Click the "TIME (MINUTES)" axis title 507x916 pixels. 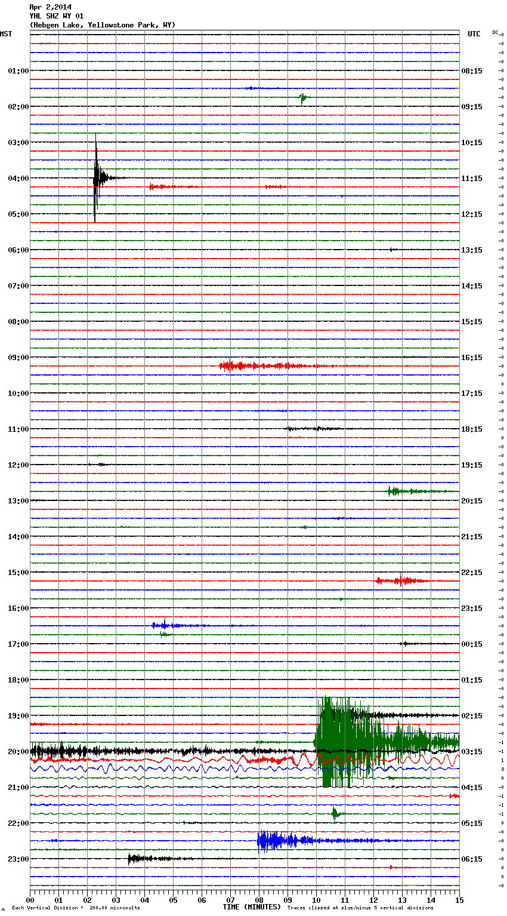tap(252, 907)
